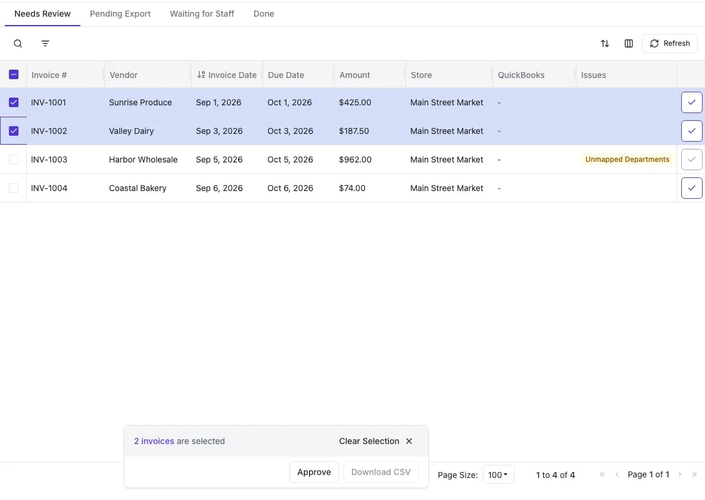Uncheck the INV-1002 row checkbox
705x500 pixels.
(x=14, y=131)
